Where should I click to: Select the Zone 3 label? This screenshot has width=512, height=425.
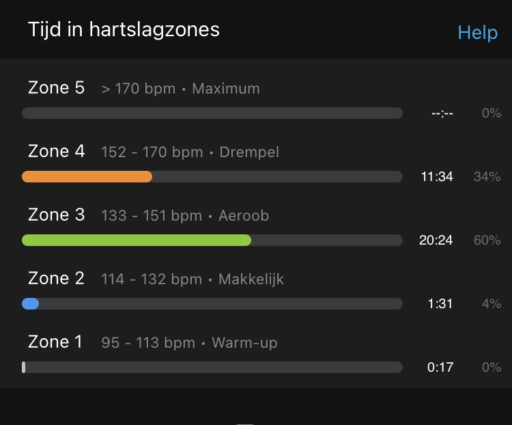click(x=56, y=215)
